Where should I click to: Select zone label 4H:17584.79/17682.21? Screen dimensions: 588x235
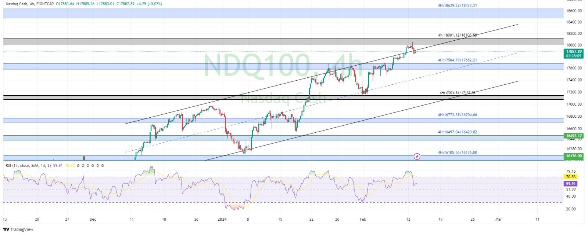pyautogui.click(x=457, y=60)
